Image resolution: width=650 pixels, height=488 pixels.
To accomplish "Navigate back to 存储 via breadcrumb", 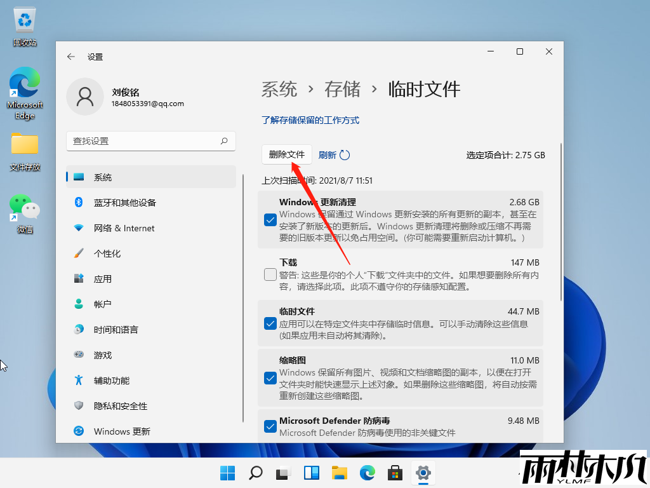I will [343, 90].
